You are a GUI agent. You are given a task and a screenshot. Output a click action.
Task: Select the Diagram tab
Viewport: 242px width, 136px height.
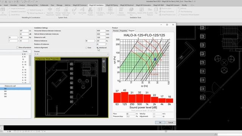[x=132, y=31]
